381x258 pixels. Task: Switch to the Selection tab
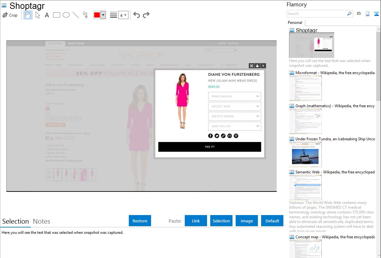tap(16, 221)
